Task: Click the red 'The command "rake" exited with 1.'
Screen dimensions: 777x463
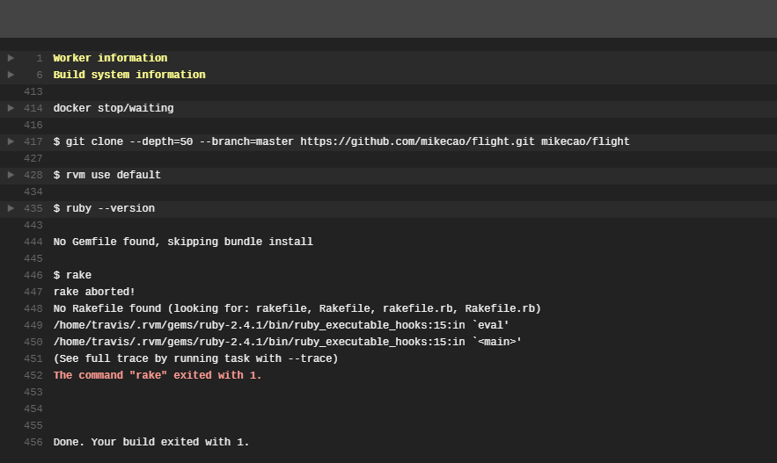Action: [158, 375]
